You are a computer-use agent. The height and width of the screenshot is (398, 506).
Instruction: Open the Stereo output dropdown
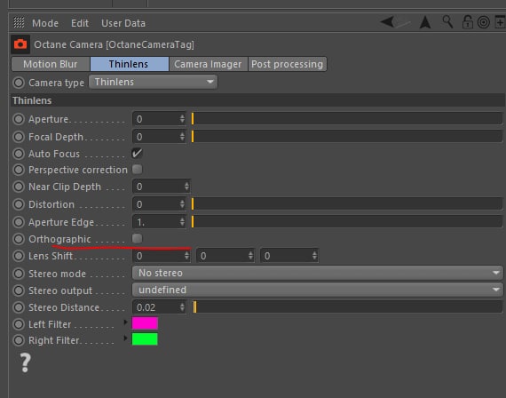[318, 290]
